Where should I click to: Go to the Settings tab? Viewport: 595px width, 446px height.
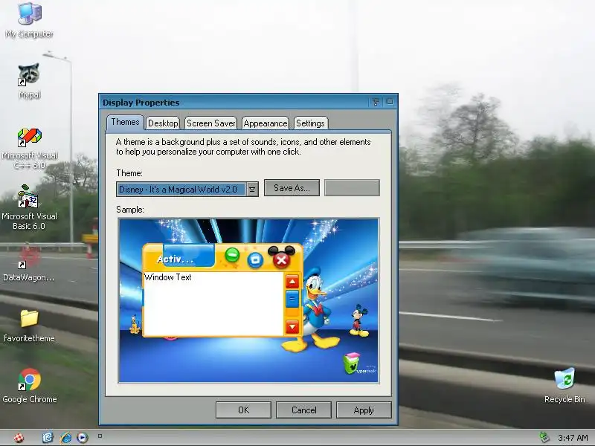[310, 123]
